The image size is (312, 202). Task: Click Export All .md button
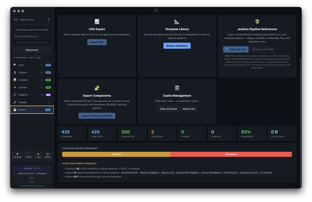[x=236, y=50]
